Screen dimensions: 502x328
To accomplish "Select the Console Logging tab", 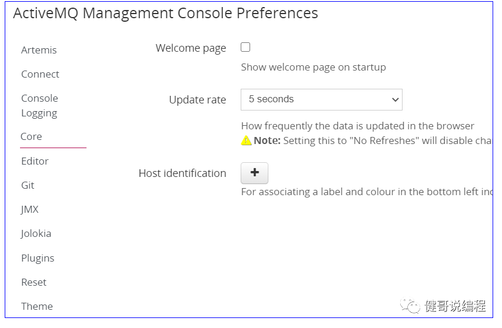I will (x=39, y=105).
